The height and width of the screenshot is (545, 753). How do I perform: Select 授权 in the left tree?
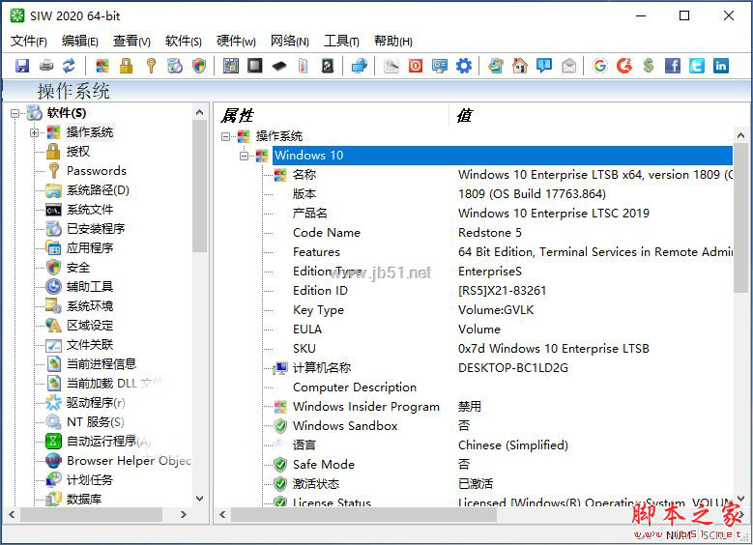77,152
